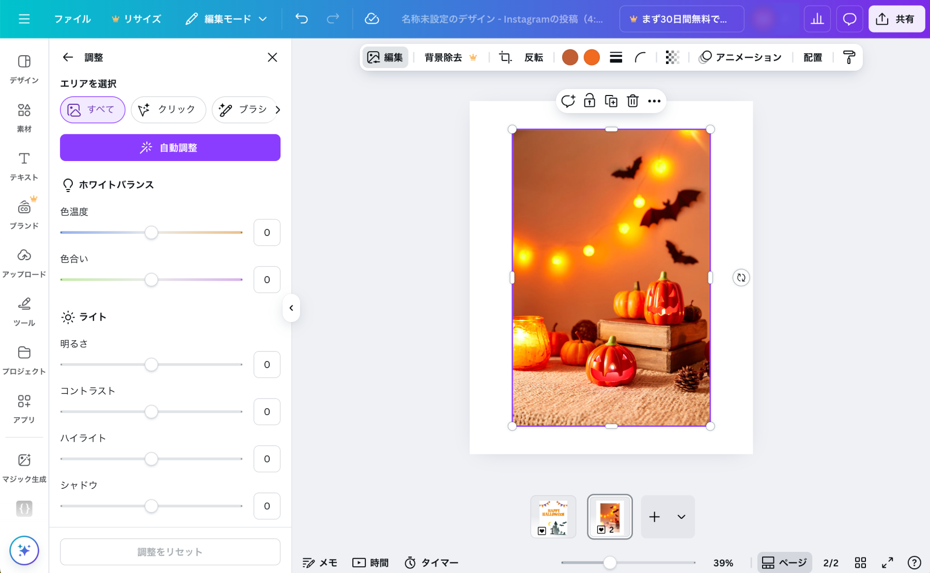This screenshot has height=573, width=930.
Task: Open the 編集モード dropdown
Action: point(226,19)
